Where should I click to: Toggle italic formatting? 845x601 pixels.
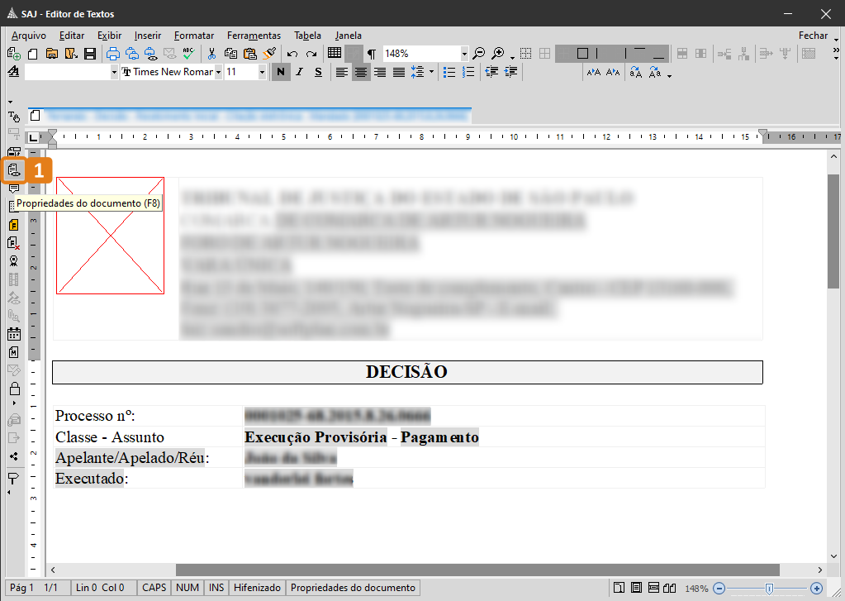(300, 72)
